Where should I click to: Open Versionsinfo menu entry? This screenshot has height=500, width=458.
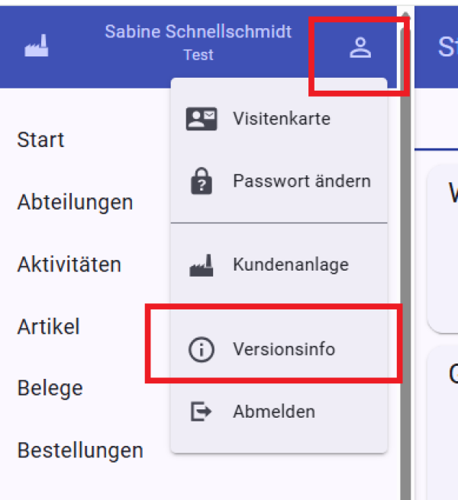(x=284, y=350)
